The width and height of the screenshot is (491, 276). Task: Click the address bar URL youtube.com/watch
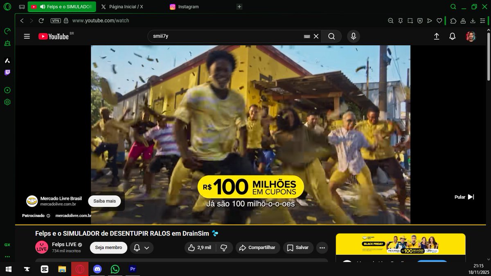tap(101, 20)
